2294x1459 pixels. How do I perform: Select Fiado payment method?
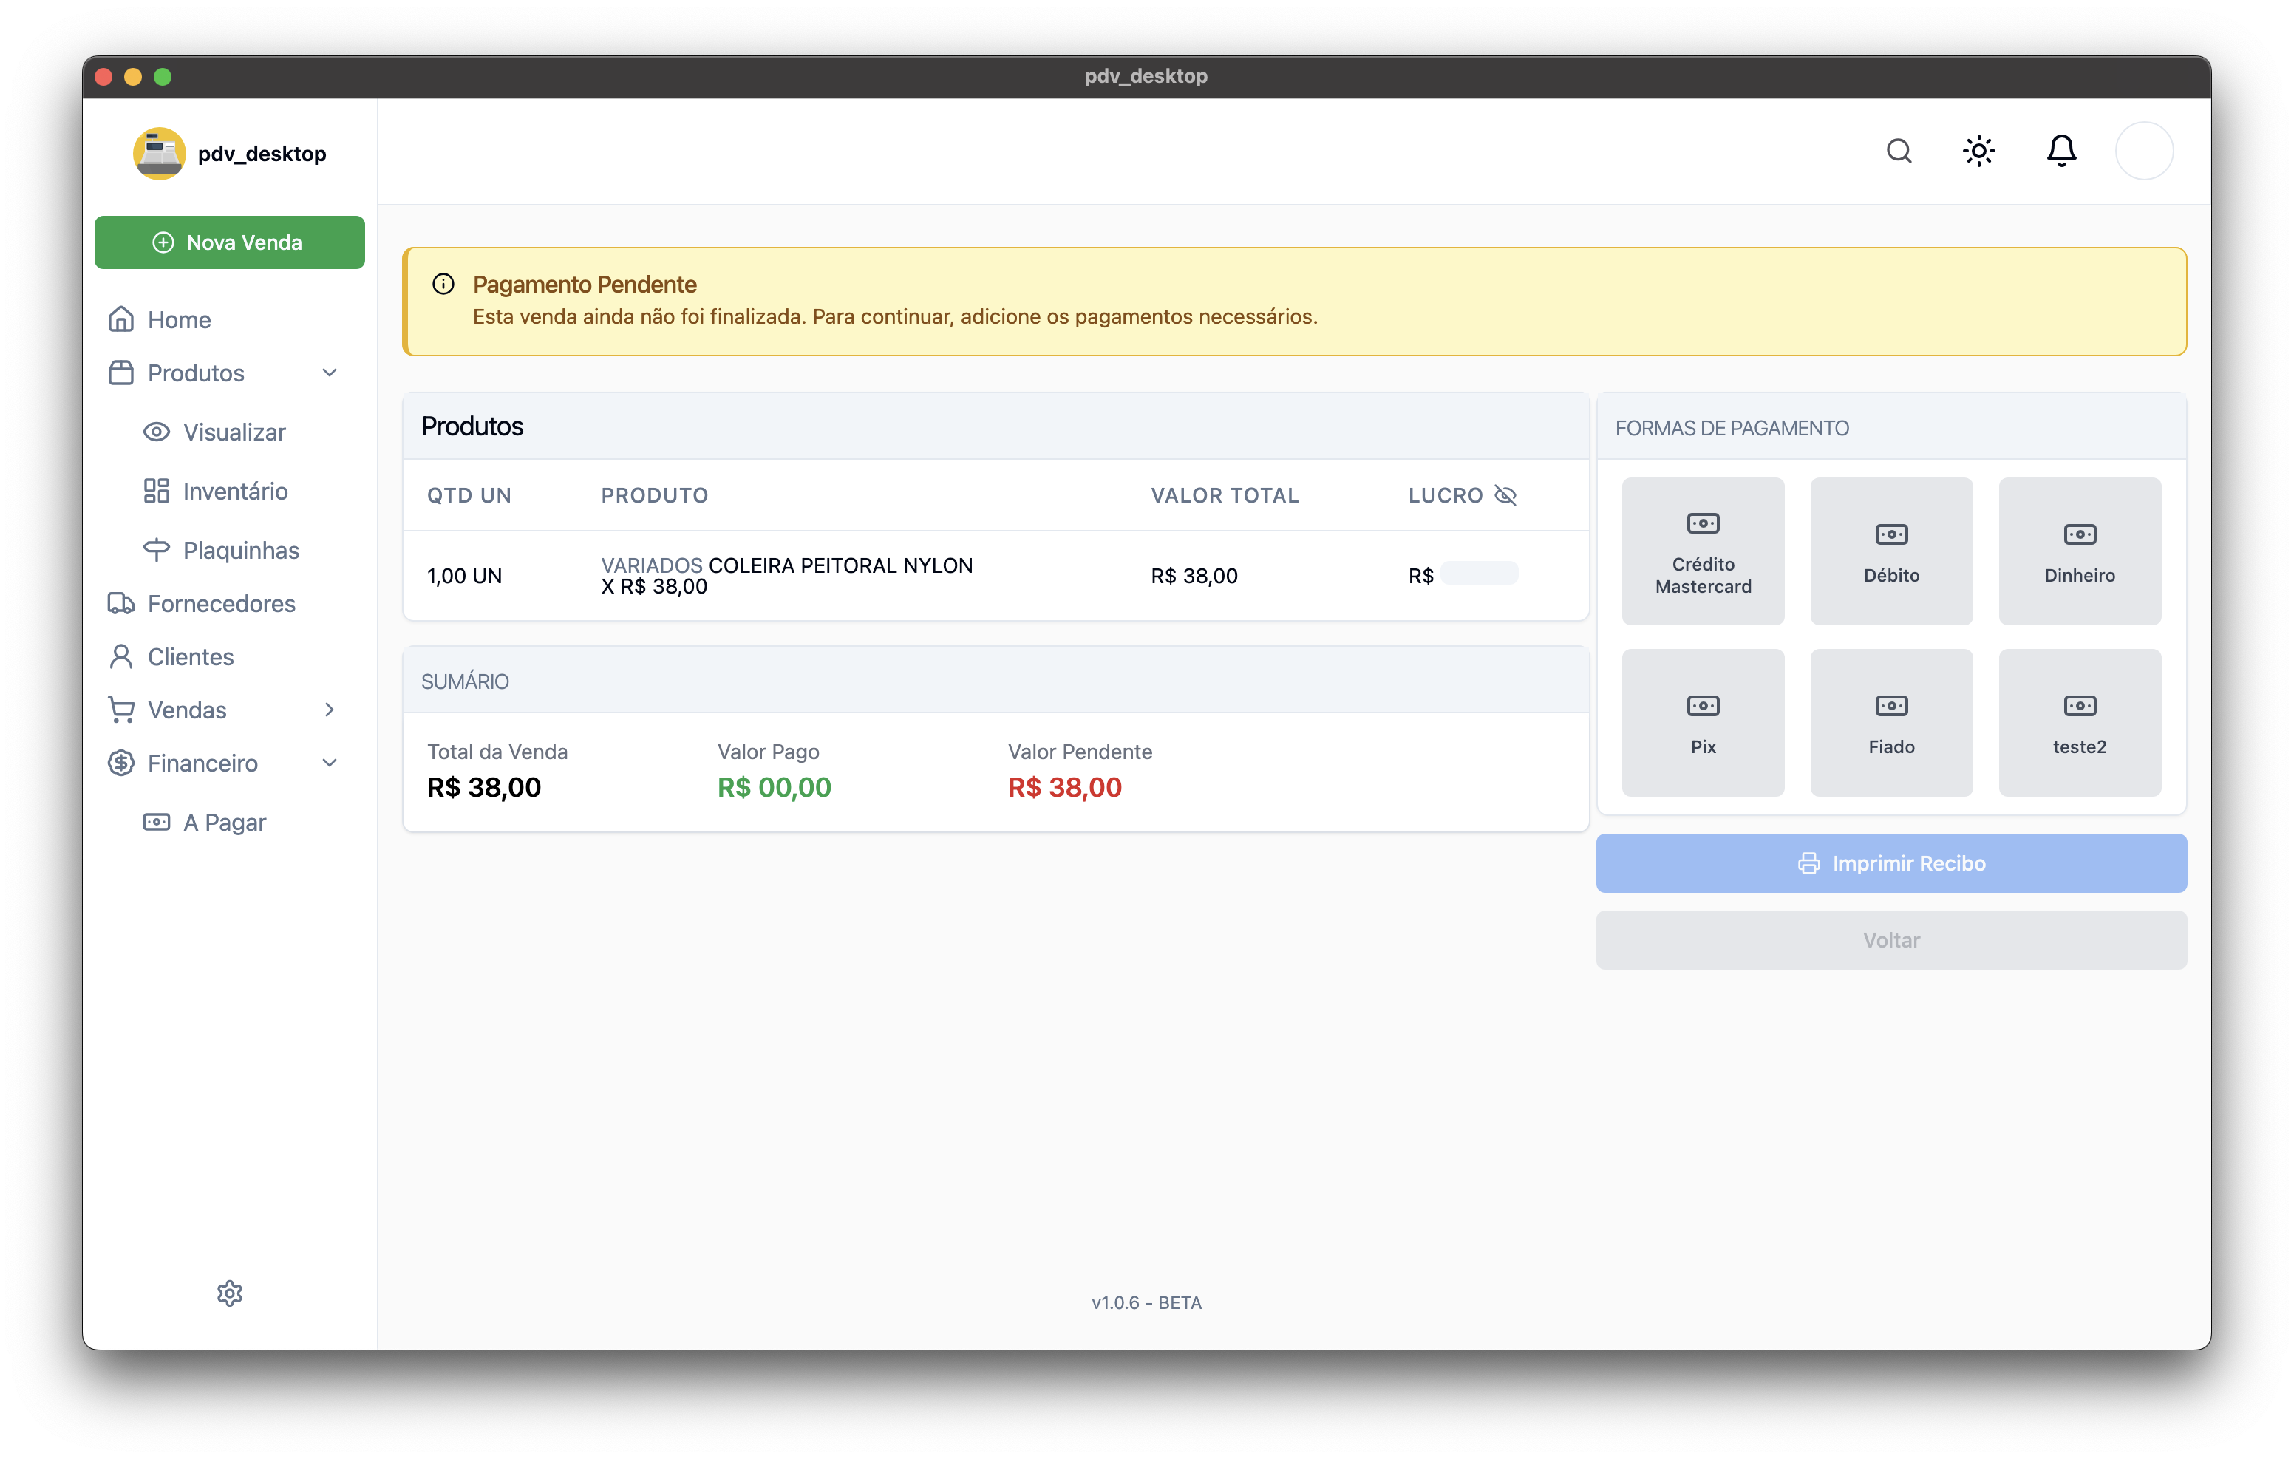click(1891, 724)
